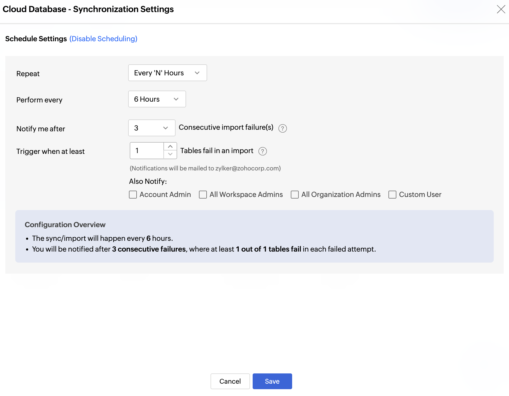This screenshot has width=509, height=396.
Task: Enable Account Admin notification checkbox
Action: (x=133, y=195)
